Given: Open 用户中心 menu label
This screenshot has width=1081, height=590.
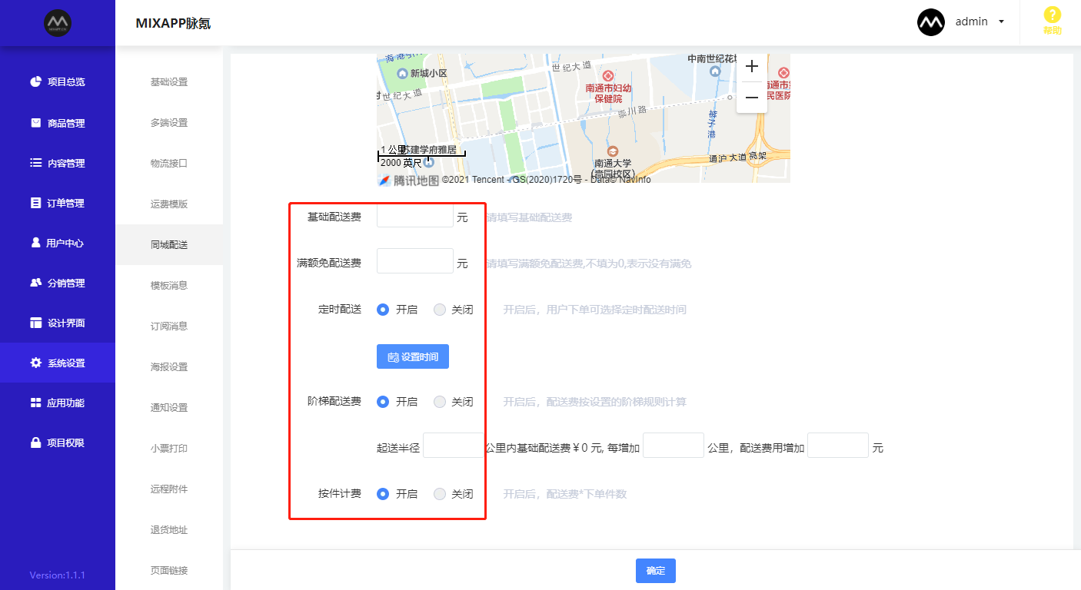Looking at the screenshot, I should (65, 243).
